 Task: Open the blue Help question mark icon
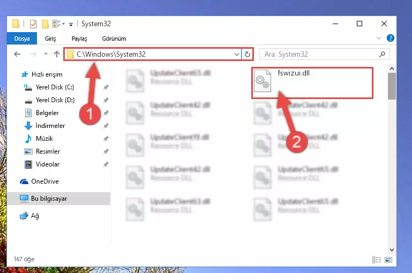click(391, 38)
